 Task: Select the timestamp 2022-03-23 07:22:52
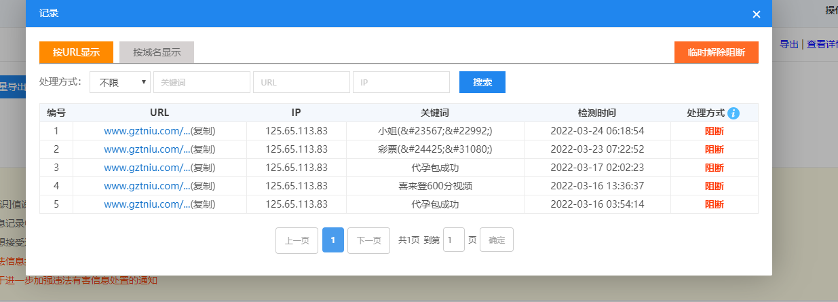[x=597, y=149]
